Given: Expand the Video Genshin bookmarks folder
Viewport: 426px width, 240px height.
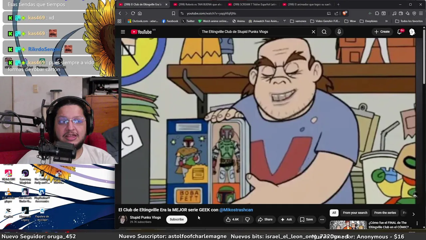Looking at the screenshot, I should tap(325, 21).
